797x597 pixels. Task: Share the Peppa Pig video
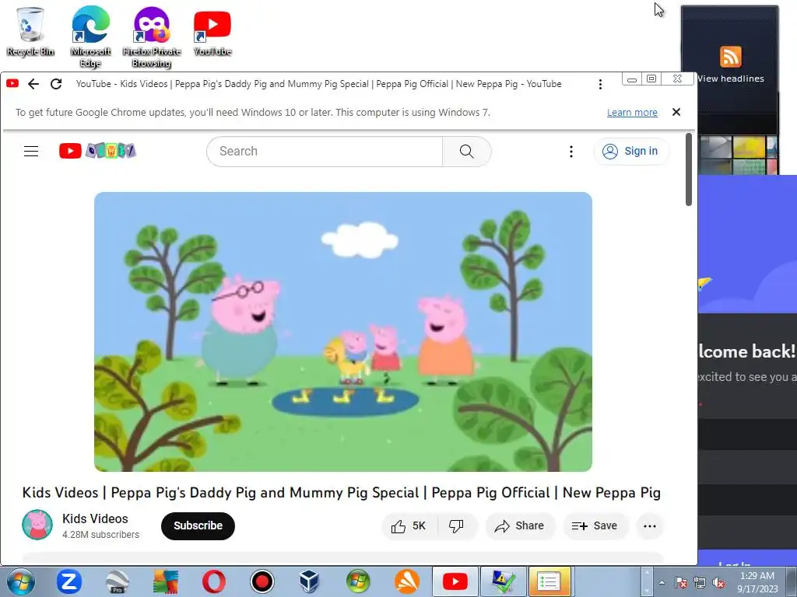(519, 526)
